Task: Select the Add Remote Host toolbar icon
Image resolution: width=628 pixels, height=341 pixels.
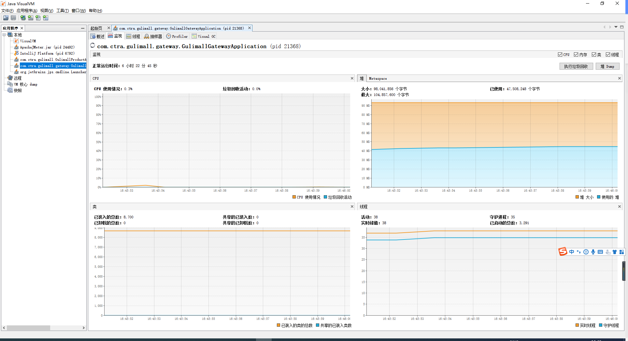Action: [23, 18]
